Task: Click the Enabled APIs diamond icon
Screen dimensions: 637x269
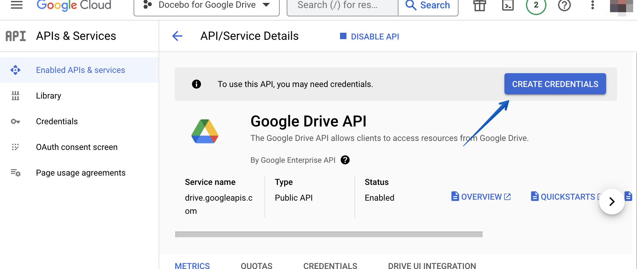Action: (x=15, y=70)
